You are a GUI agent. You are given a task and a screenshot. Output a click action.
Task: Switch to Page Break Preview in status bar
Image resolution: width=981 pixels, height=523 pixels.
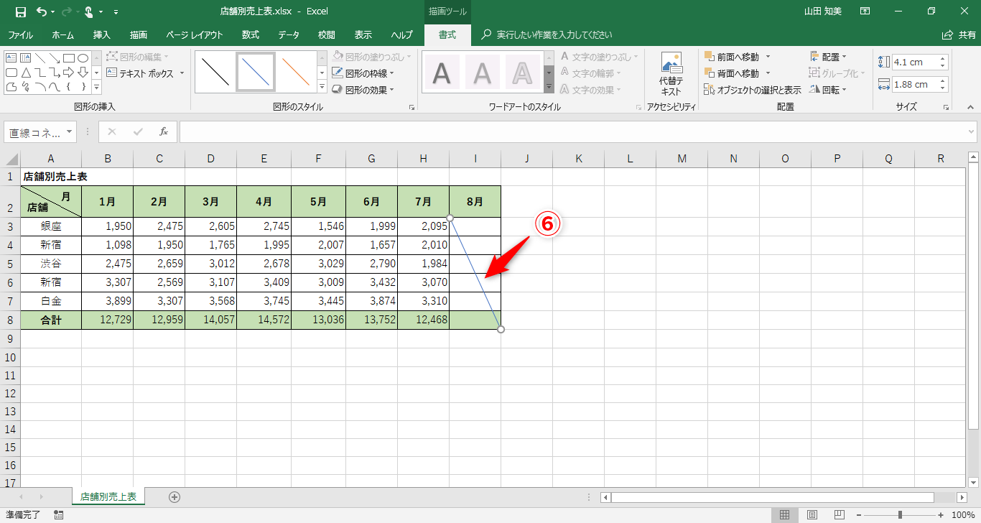[839, 515]
